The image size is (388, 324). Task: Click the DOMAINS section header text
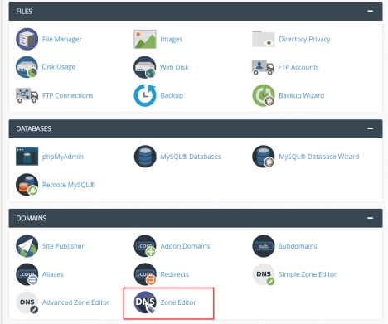coord(32,218)
